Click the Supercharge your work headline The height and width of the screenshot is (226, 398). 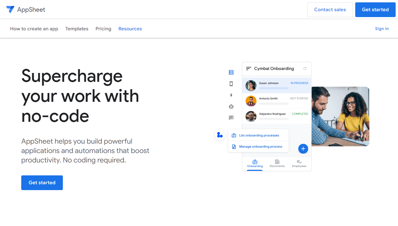[80, 96]
